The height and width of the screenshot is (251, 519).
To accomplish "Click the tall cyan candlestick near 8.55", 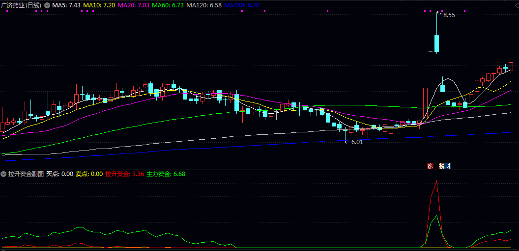I will tap(436, 43).
